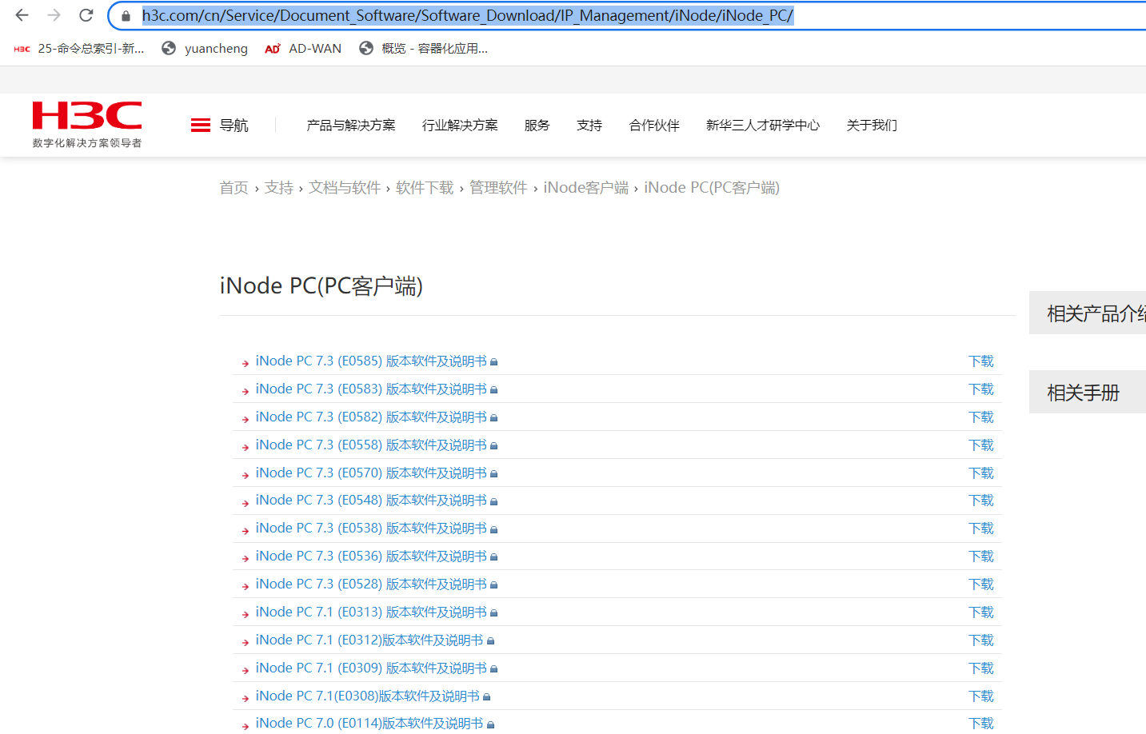1146x734 pixels.
Task: Click the lock icon beside iNode E0313
Action: click(x=494, y=613)
